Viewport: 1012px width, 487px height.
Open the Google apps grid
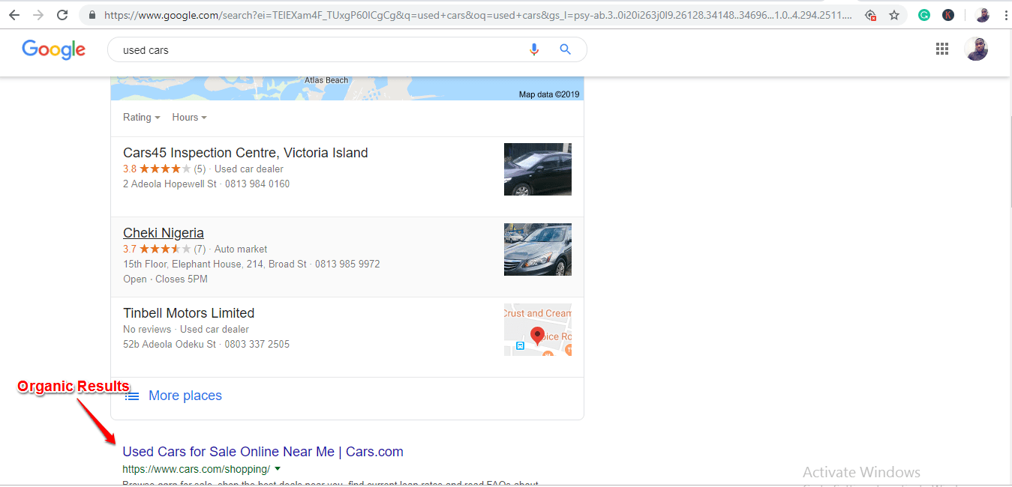942,49
